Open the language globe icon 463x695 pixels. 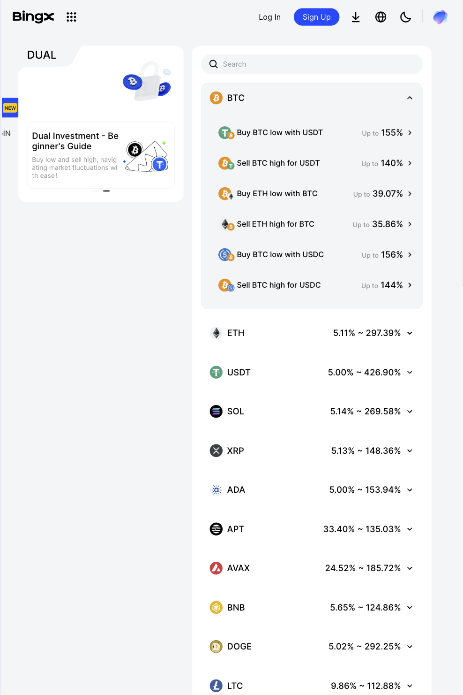coord(381,17)
